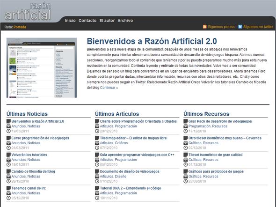This screenshot has width=276, height=207.
Task: Open the 'Curso programación de videojuegos' news link
Action: [x=40, y=138]
